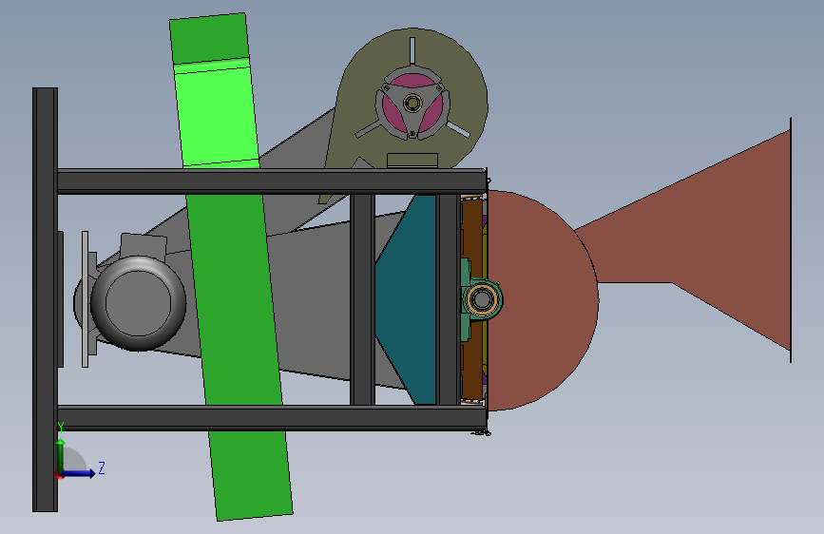Screen dimensions: 824x534
Task: Select the middle vertical frame strut
Action: click(363, 299)
